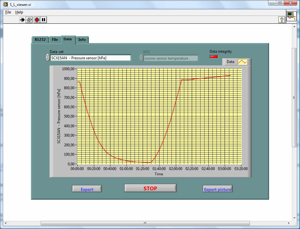Click the Run arrow toolbar icon
Image resolution: width=300 pixels, height=229 pixels.
click(23, 20)
